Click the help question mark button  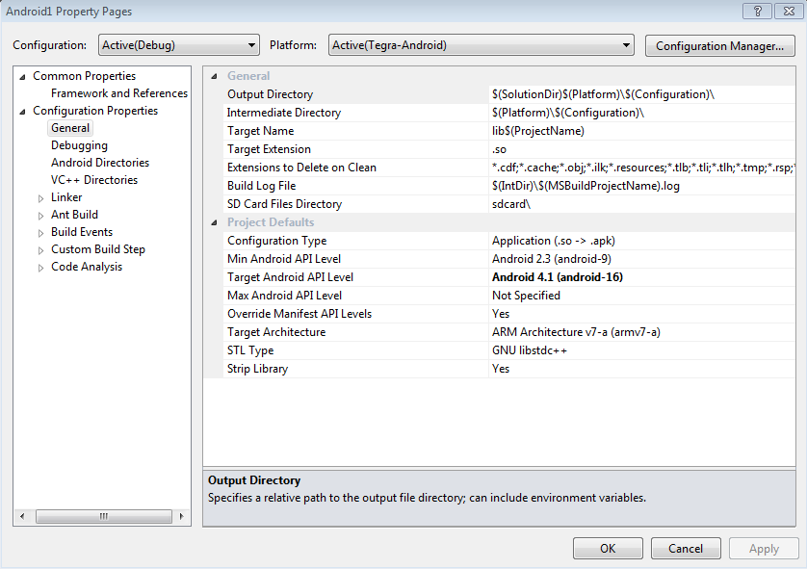pos(758,11)
